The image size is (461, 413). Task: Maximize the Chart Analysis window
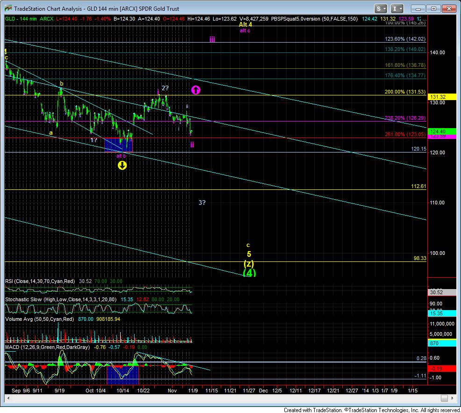coord(433,9)
